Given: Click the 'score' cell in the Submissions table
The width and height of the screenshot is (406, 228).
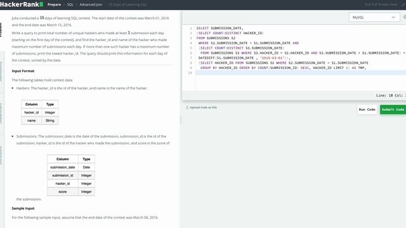Looking at the screenshot, I should (62, 192).
